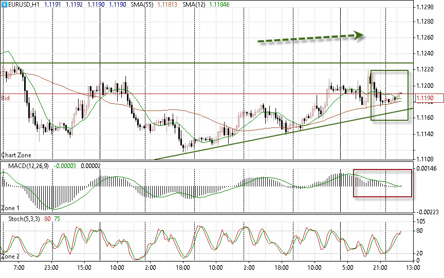Select the red rectangle in MACD panel
Viewport: 444px width, 278px height.
point(383,196)
